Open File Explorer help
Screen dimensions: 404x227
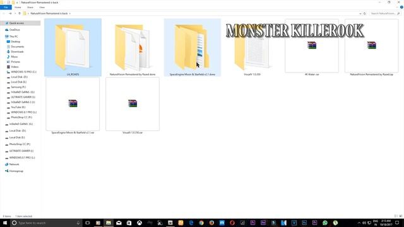(401, 7)
